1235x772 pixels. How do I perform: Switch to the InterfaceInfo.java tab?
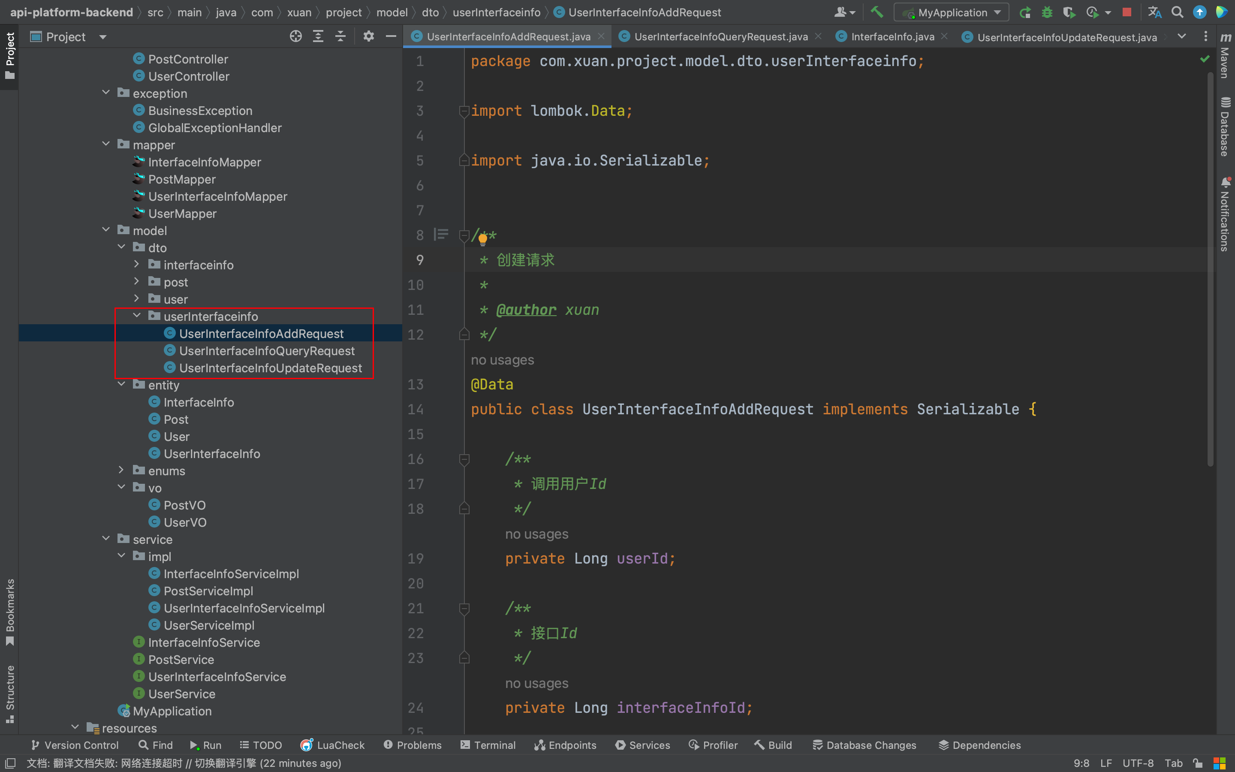[x=892, y=37]
